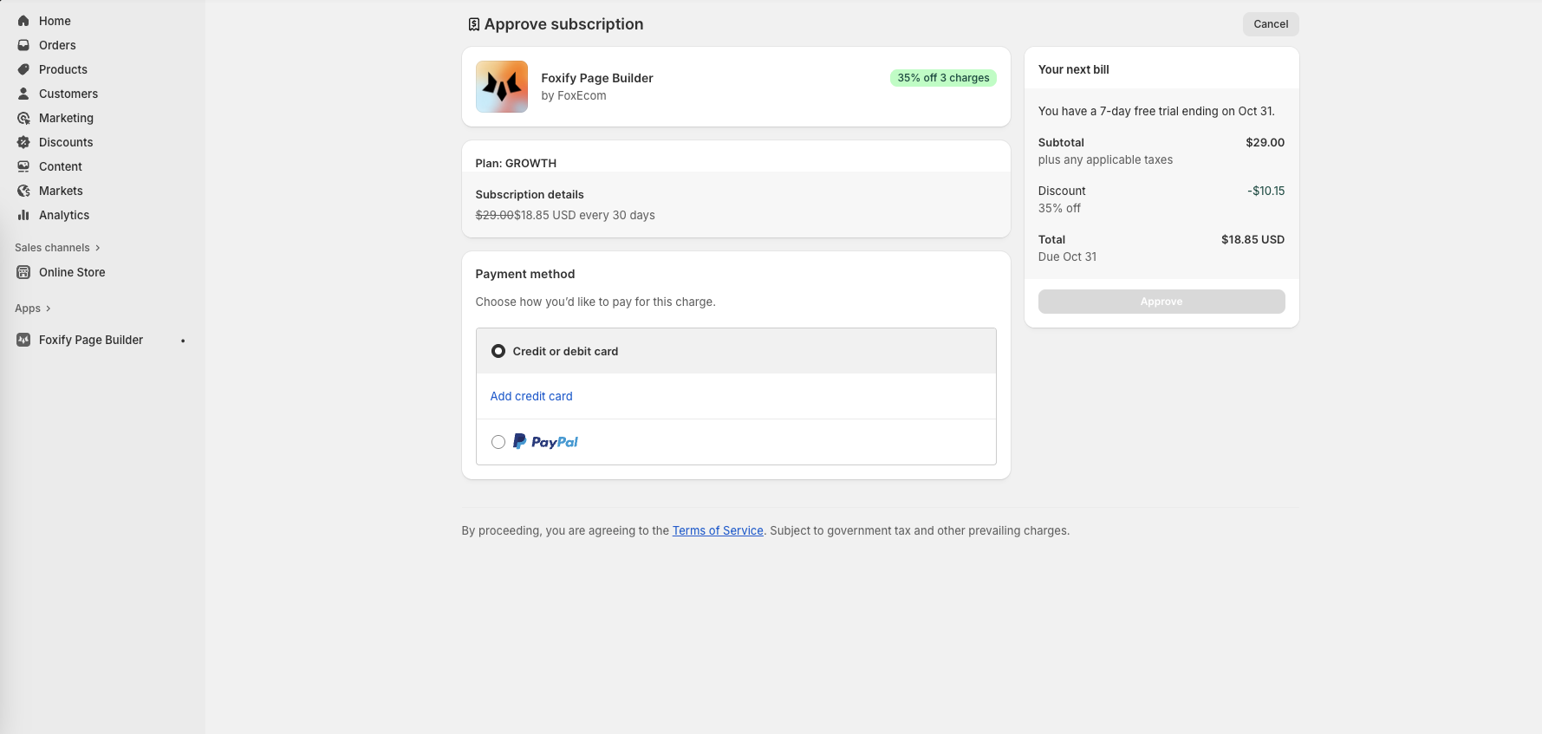This screenshot has width=1542, height=734.
Task: Select the Credit or debit card option
Action: point(498,351)
